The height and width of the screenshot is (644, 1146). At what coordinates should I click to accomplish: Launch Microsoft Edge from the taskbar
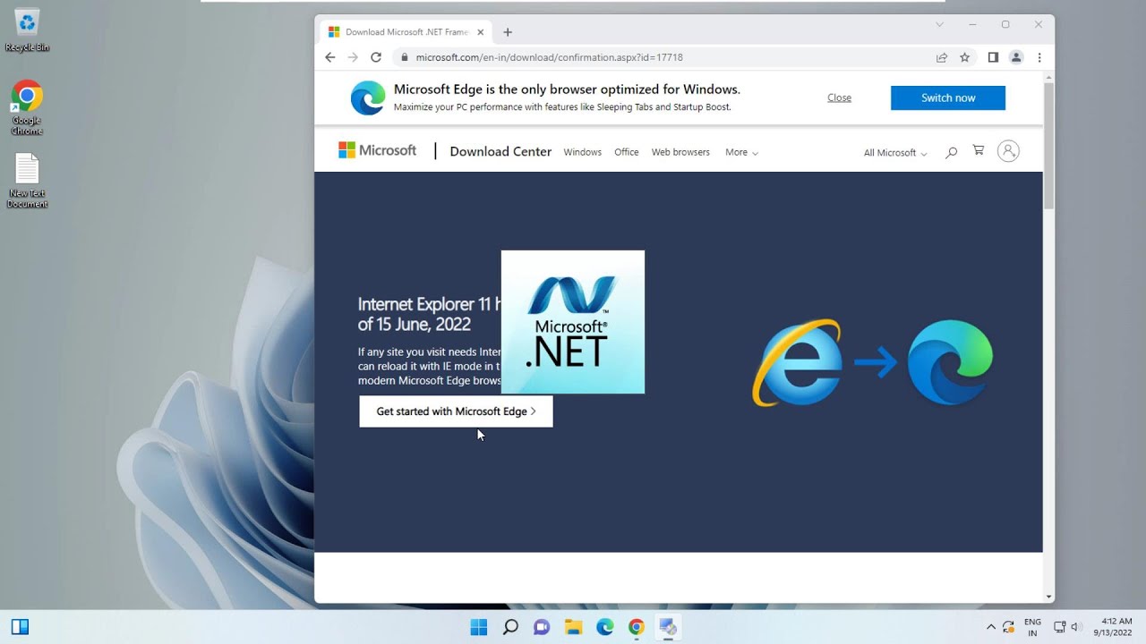(605, 627)
